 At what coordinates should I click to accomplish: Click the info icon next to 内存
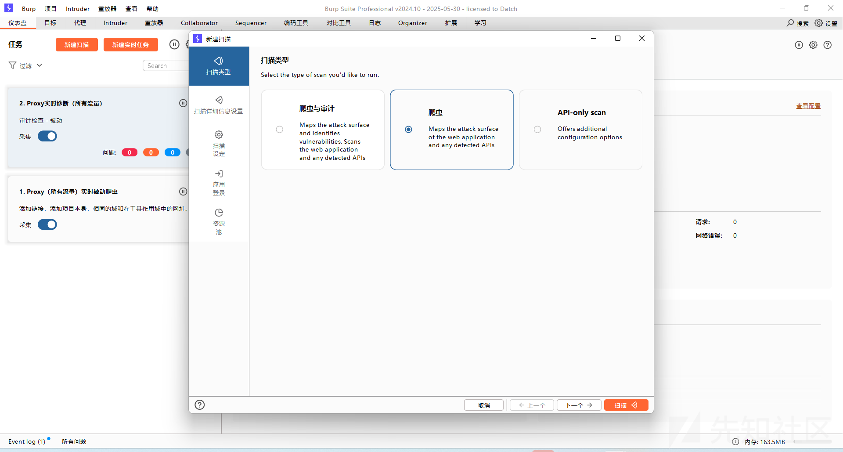[x=735, y=441]
